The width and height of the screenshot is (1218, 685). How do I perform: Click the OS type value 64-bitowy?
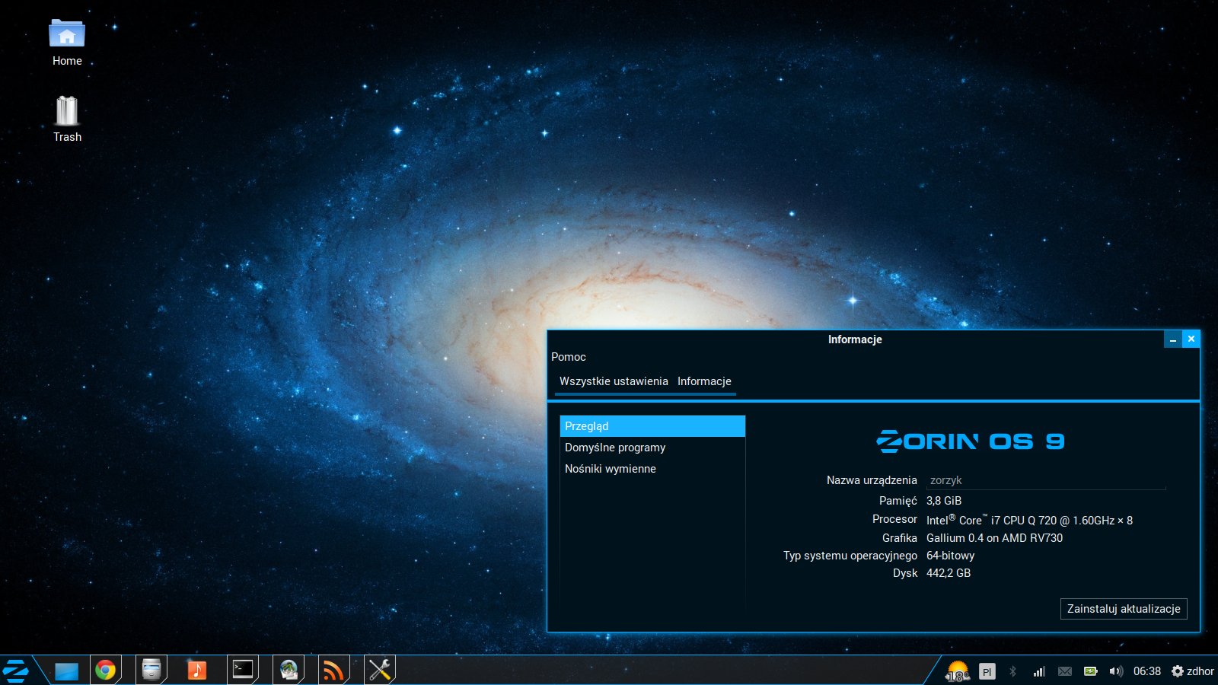click(950, 556)
